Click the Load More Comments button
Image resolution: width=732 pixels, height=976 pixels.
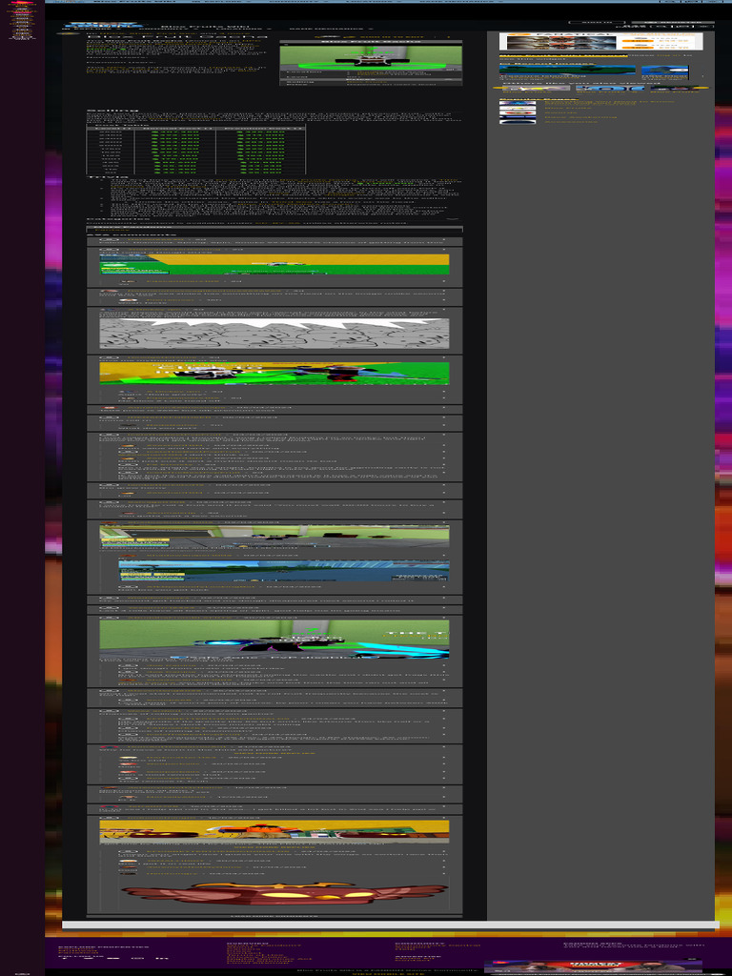pyautogui.click(x=274, y=916)
